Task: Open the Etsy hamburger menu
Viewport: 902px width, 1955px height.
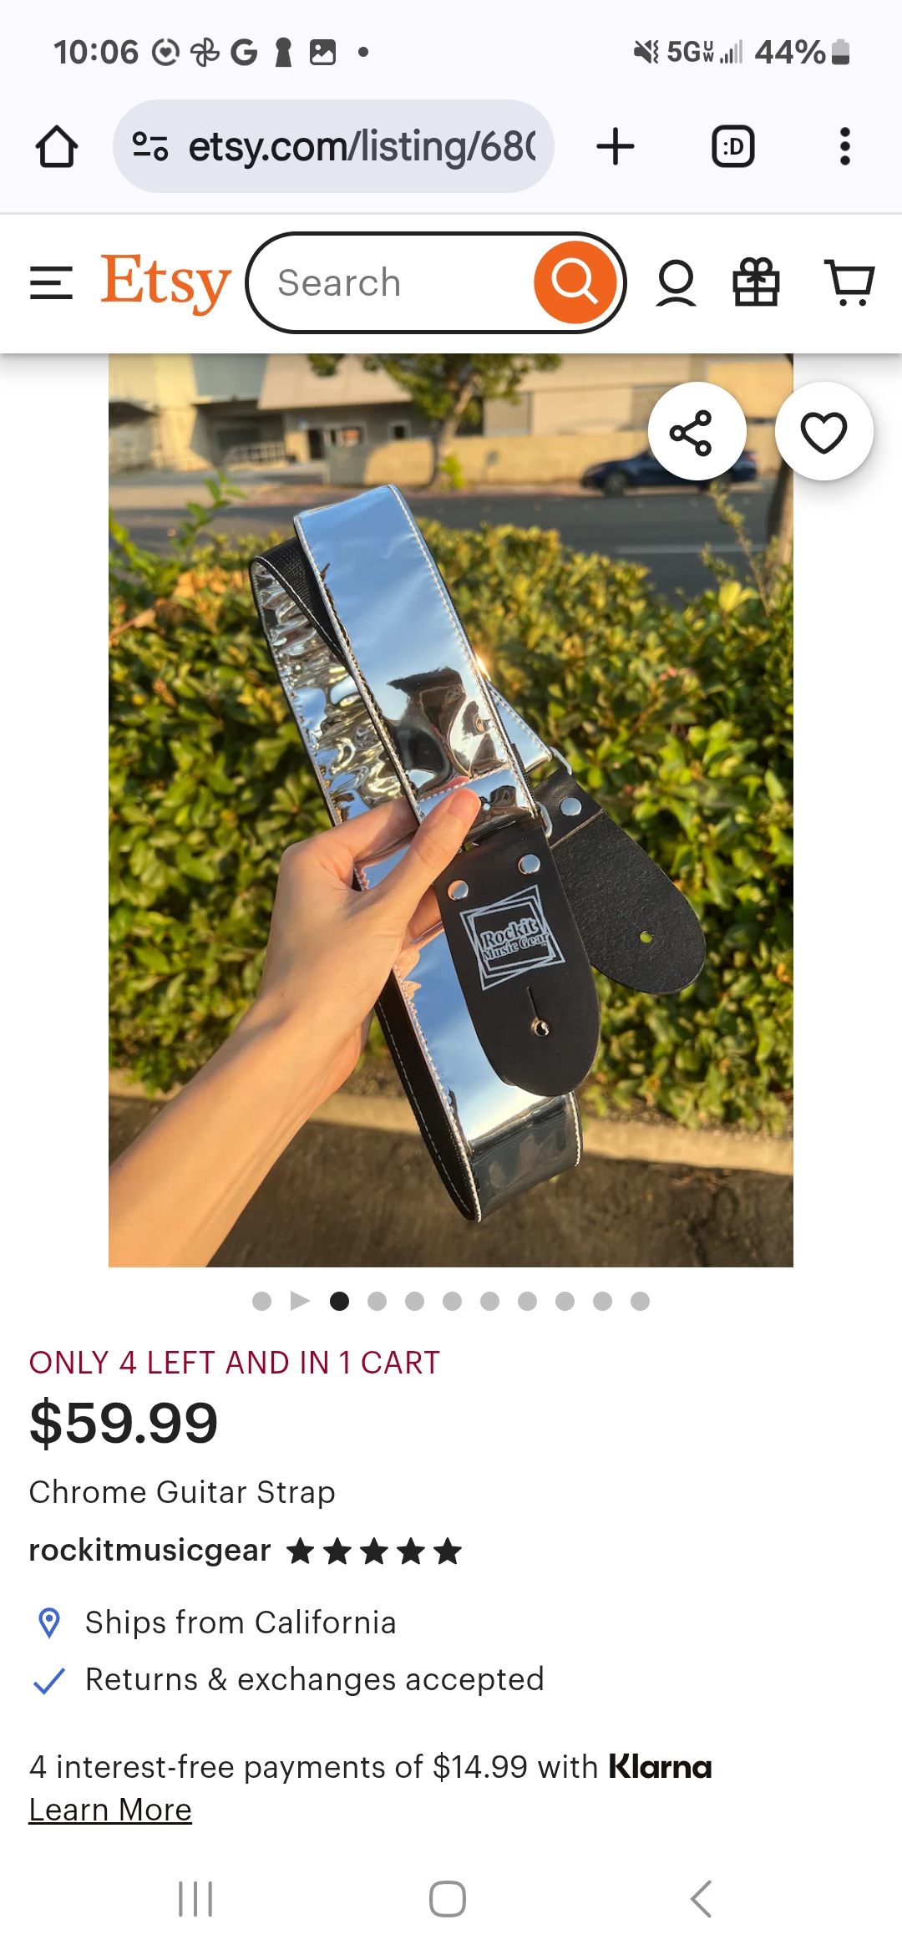Action: (x=51, y=282)
